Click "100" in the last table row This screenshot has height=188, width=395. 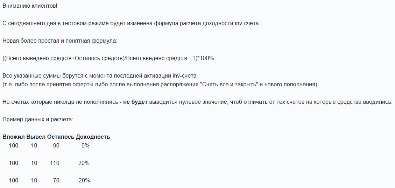pos(14,180)
